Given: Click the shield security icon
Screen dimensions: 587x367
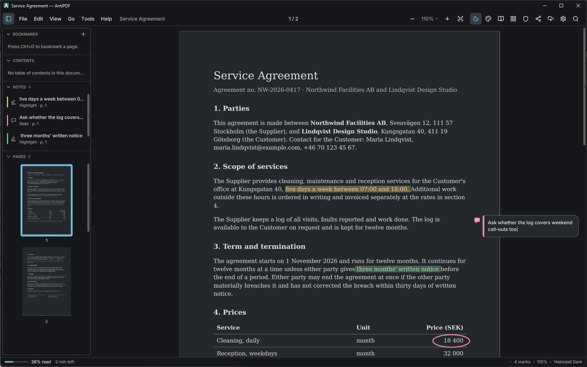Looking at the screenshot, I should tap(526, 19).
